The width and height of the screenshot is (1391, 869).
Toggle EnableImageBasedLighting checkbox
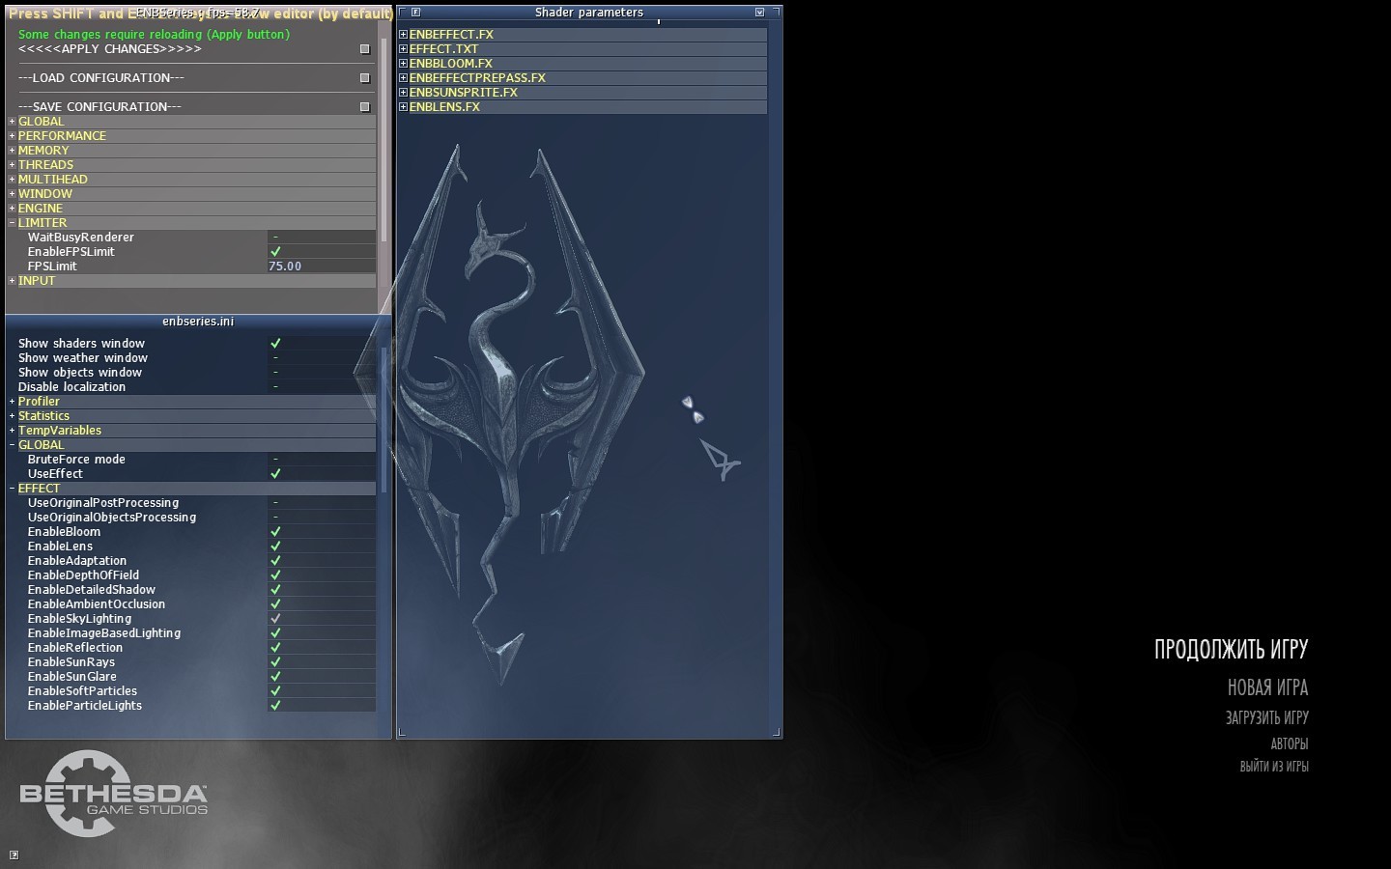pyautogui.click(x=275, y=633)
